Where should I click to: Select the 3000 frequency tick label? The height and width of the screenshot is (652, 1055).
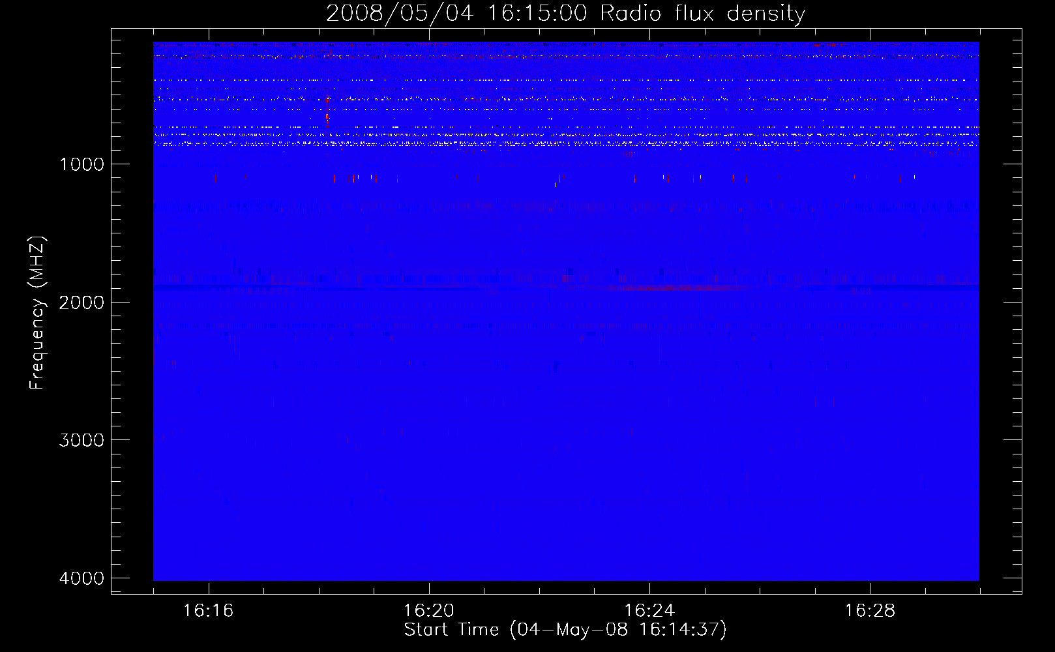coord(82,440)
